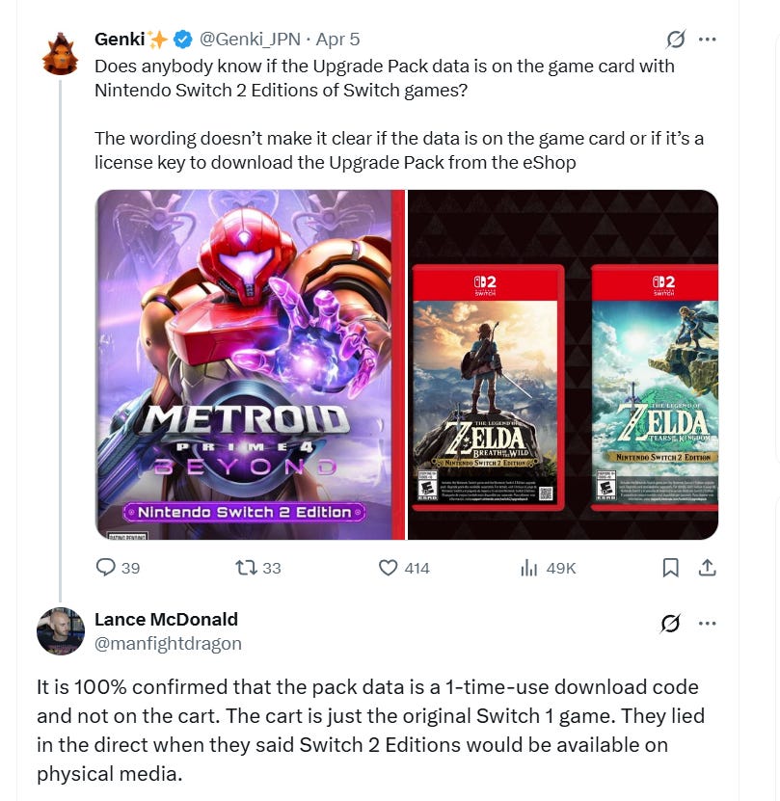Bookmark Genki's tweet
This screenshot has height=801, width=780.
coord(670,568)
